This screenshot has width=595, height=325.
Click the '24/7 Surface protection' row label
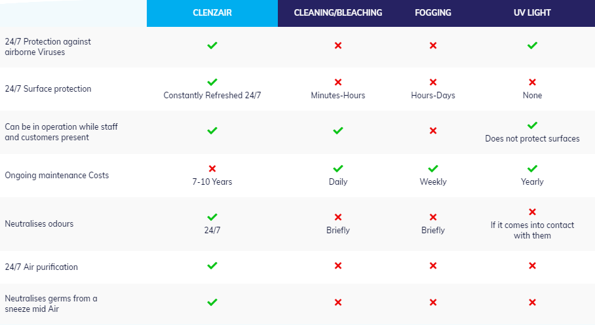coord(48,88)
